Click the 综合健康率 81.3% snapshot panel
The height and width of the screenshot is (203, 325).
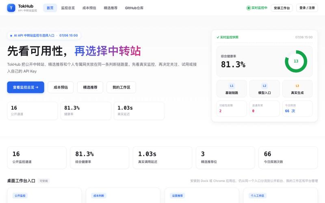[264, 62]
